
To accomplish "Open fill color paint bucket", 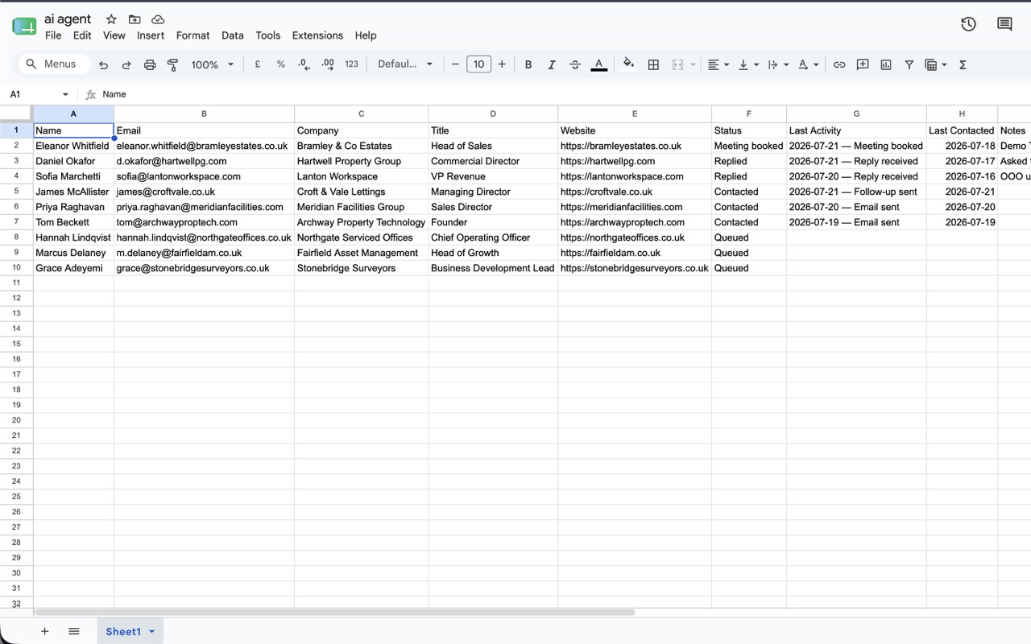I will coord(629,64).
